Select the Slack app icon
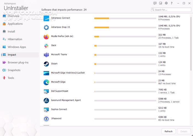Image resolution: width=193 pixels, height=136 pixels. point(46,46)
